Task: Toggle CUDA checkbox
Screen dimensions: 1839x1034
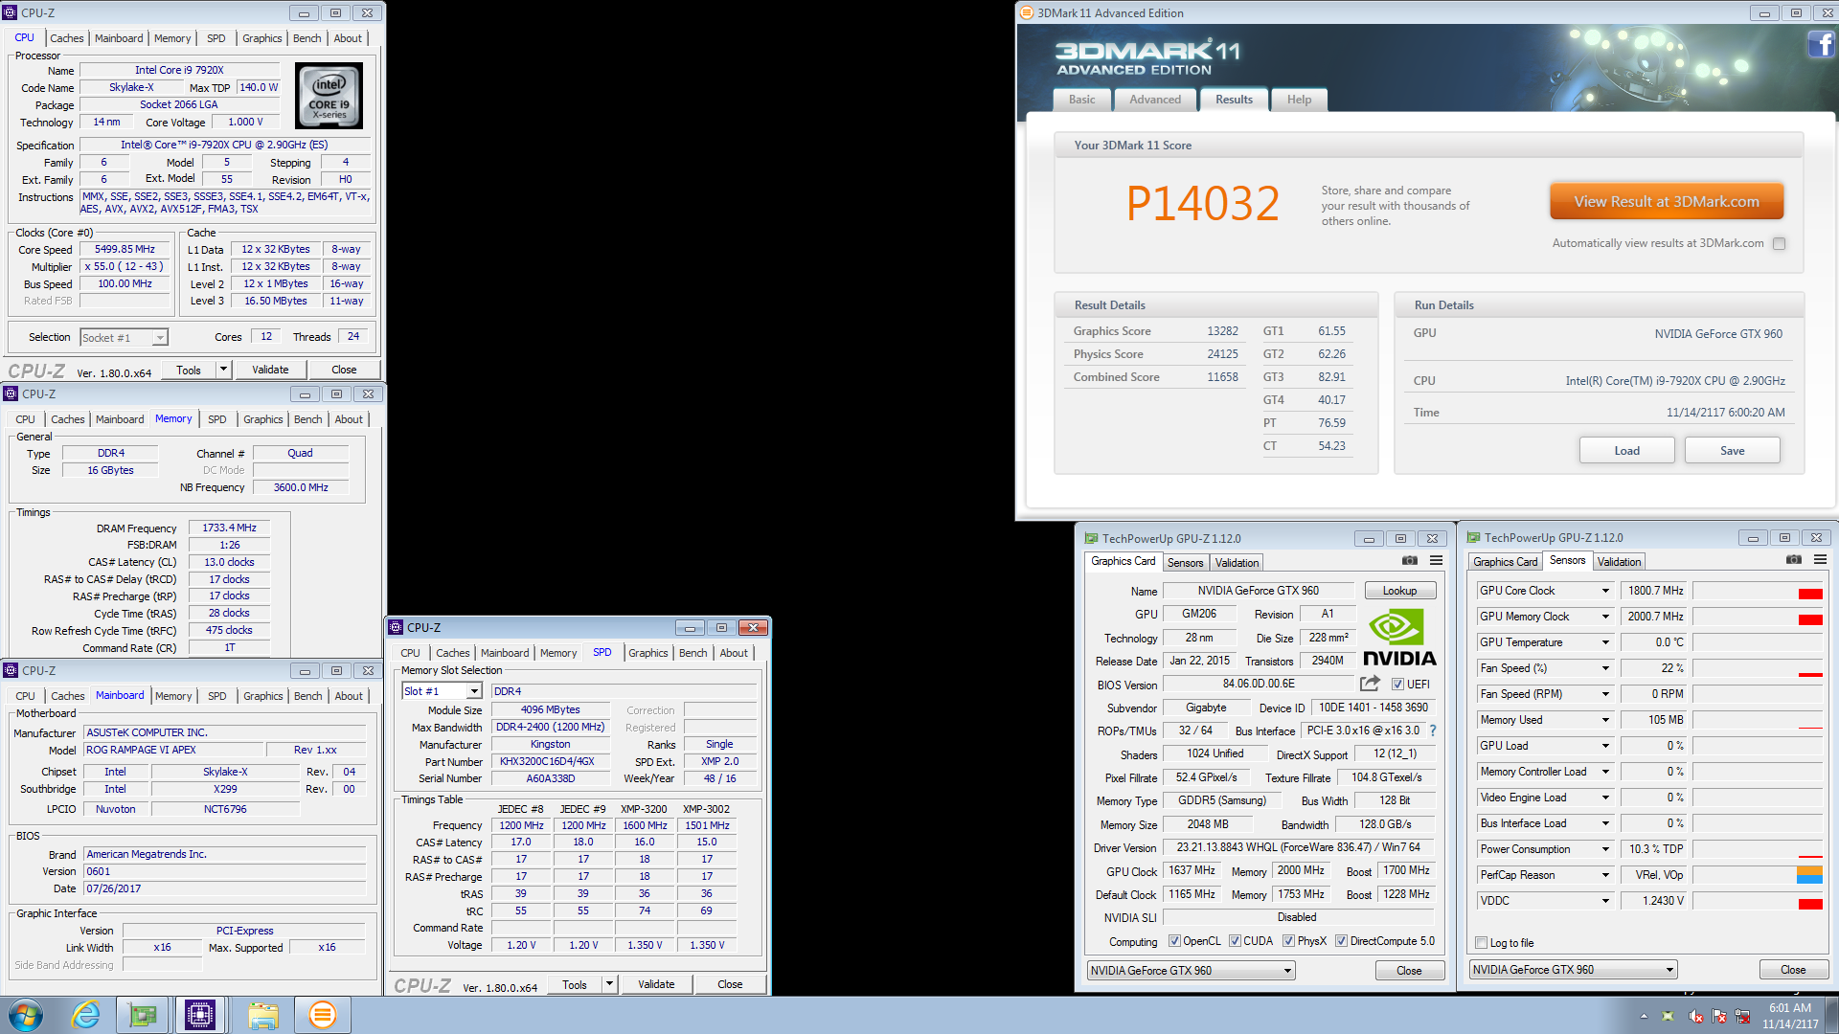Action: tap(1235, 941)
